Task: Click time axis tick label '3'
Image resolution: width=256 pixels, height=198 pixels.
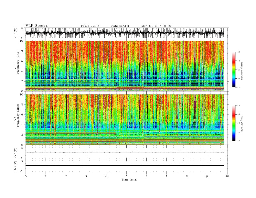Action: click(x=86, y=176)
